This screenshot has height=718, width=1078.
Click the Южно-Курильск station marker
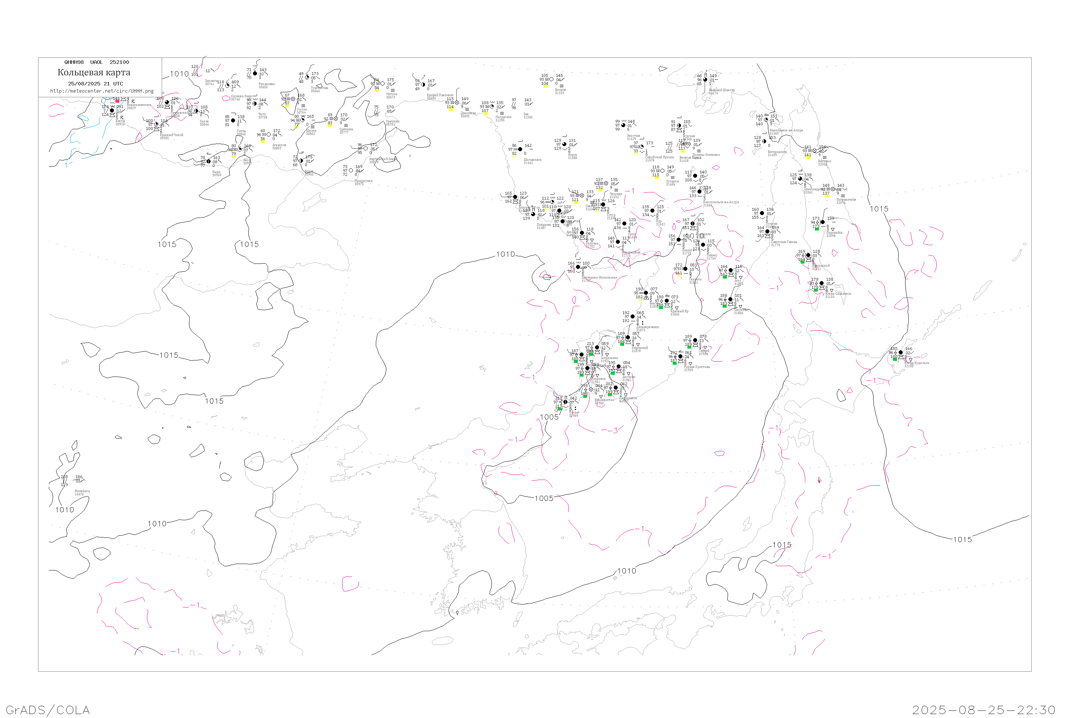click(x=900, y=353)
